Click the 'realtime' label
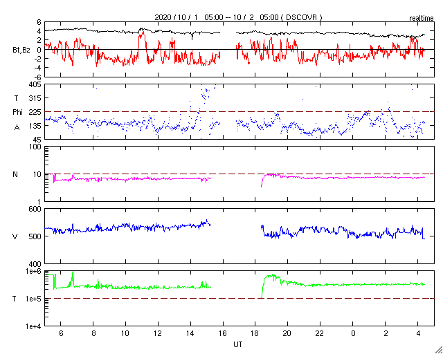This screenshot has height=354, width=443. tap(422, 19)
